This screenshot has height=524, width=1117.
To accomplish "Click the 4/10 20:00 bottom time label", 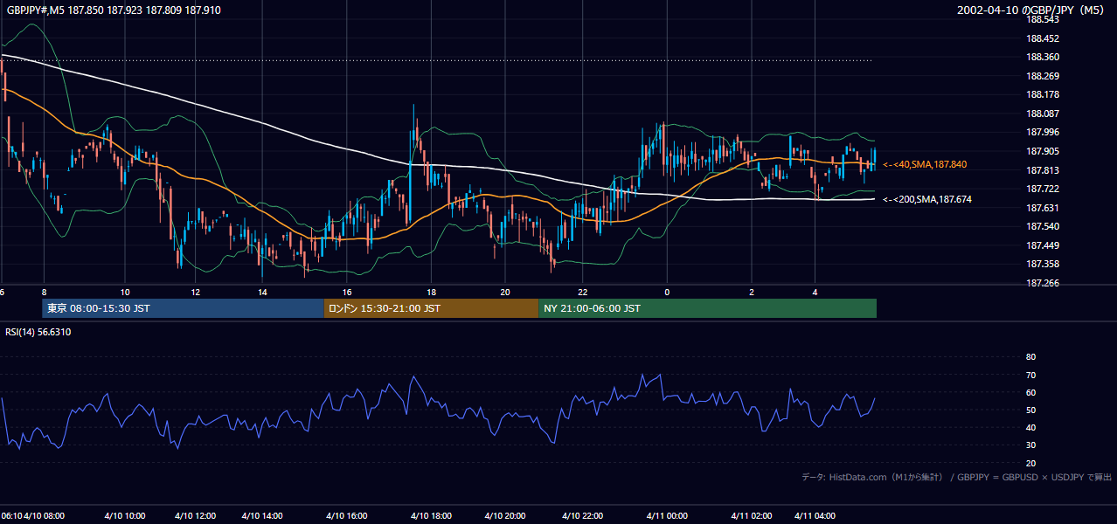I will (x=504, y=515).
